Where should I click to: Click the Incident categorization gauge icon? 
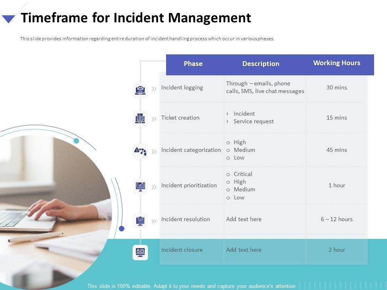pyautogui.click(x=140, y=151)
